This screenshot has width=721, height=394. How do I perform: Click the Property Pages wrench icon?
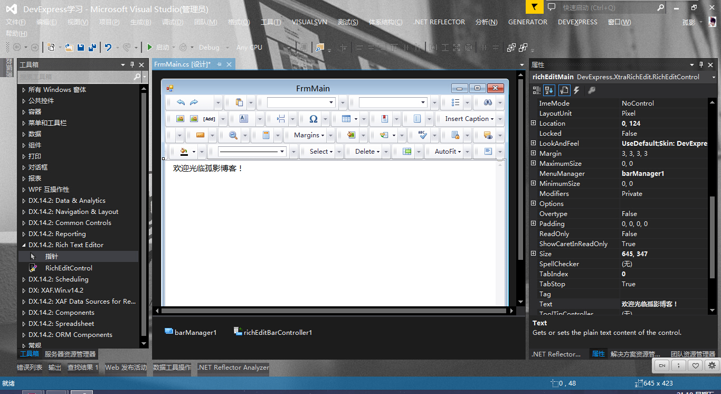tap(592, 90)
